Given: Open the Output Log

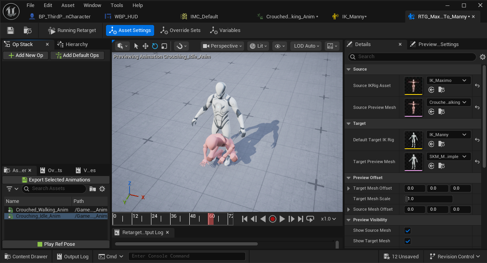Looking at the screenshot, I should coord(73,257).
